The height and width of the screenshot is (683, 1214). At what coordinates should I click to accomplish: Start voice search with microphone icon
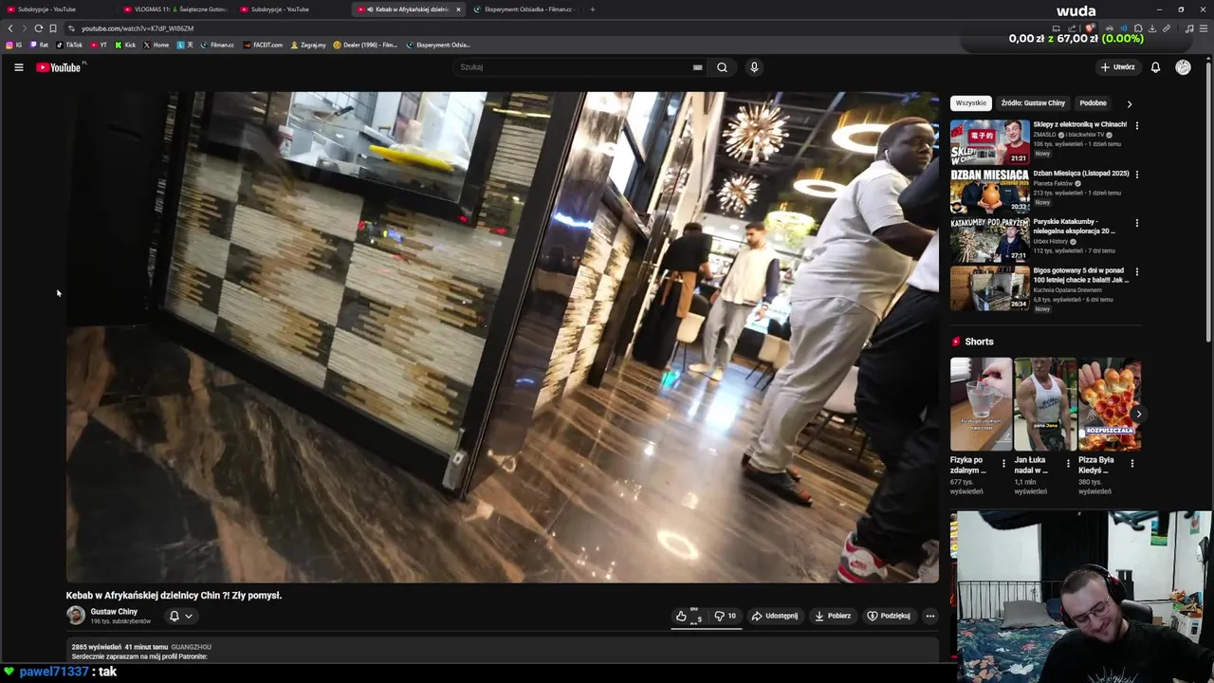tap(754, 67)
